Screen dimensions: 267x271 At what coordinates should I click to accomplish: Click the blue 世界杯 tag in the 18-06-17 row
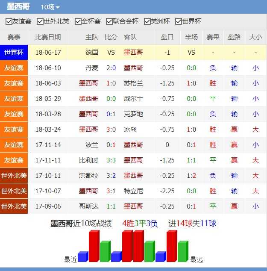click(14, 53)
